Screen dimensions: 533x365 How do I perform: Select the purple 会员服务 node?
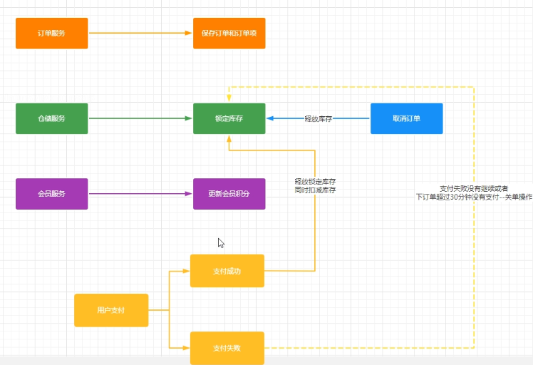(x=52, y=194)
